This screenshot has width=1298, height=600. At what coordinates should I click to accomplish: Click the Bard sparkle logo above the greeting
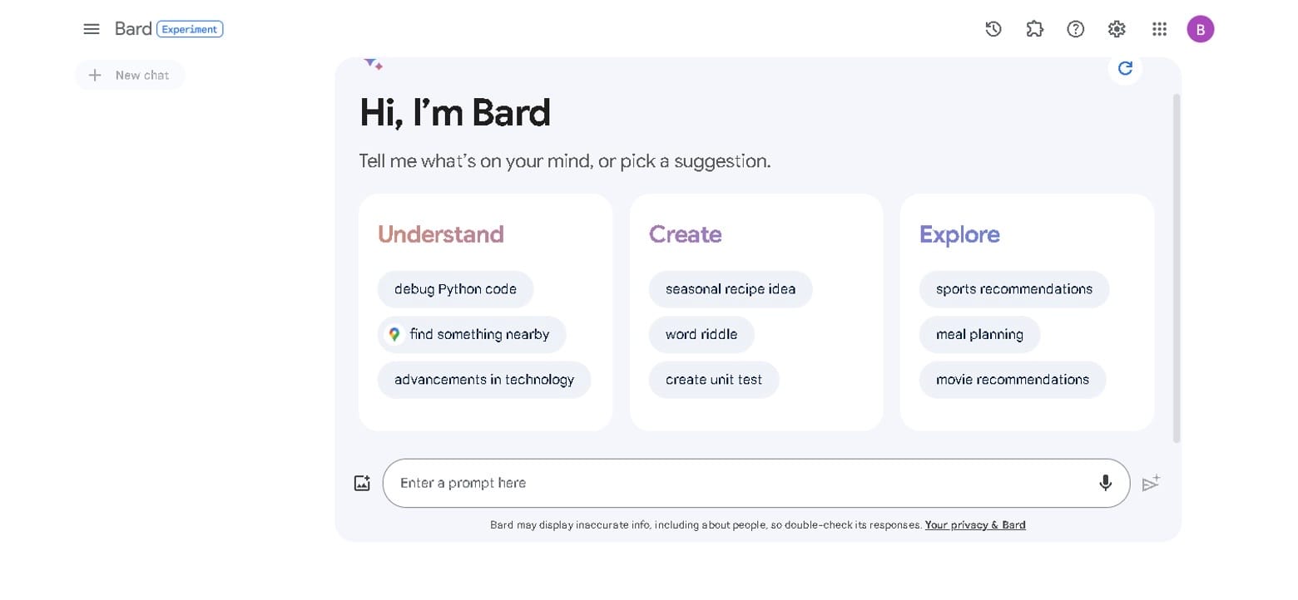(x=374, y=61)
